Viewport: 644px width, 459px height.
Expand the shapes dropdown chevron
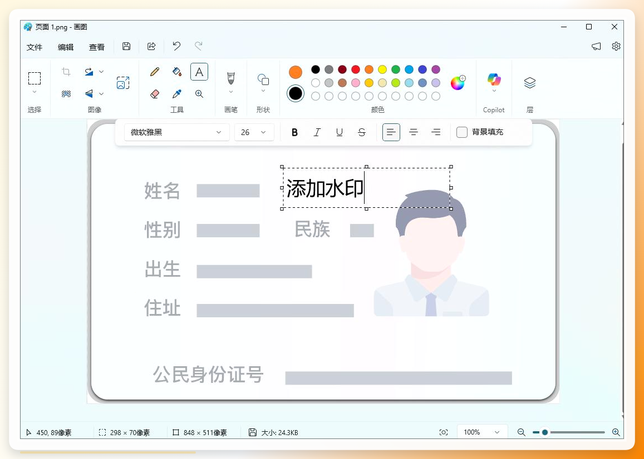(x=263, y=91)
